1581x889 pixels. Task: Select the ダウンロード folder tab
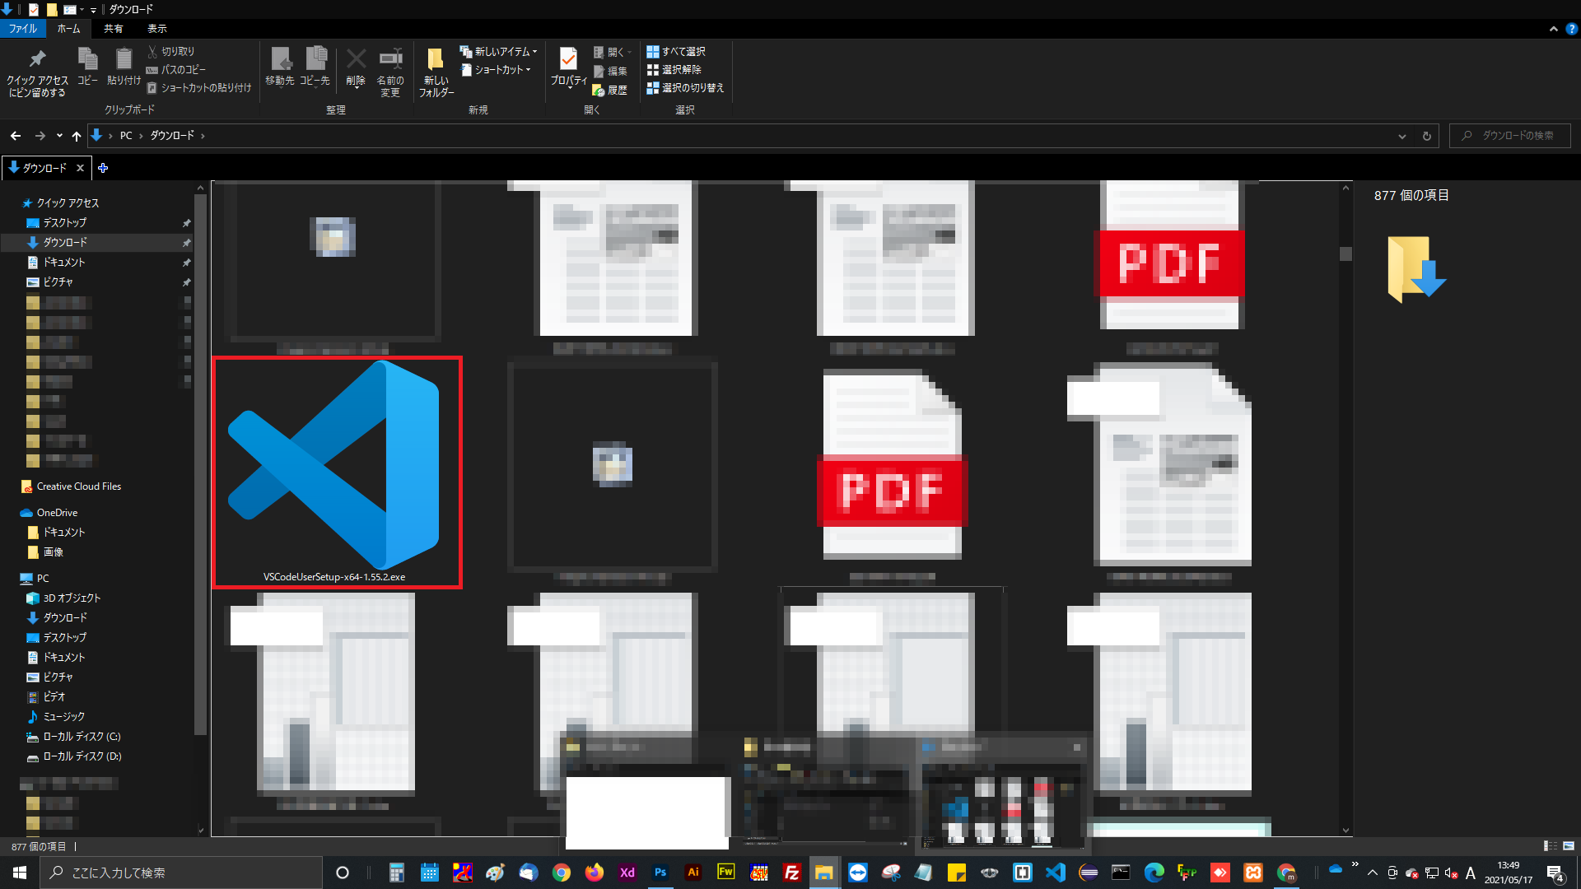point(38,168)
